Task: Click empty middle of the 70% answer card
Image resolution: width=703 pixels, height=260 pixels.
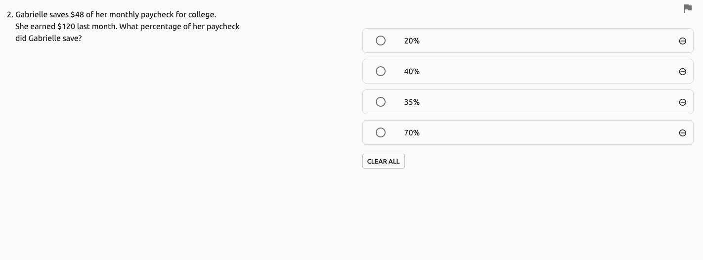Action: pos(544,133)
